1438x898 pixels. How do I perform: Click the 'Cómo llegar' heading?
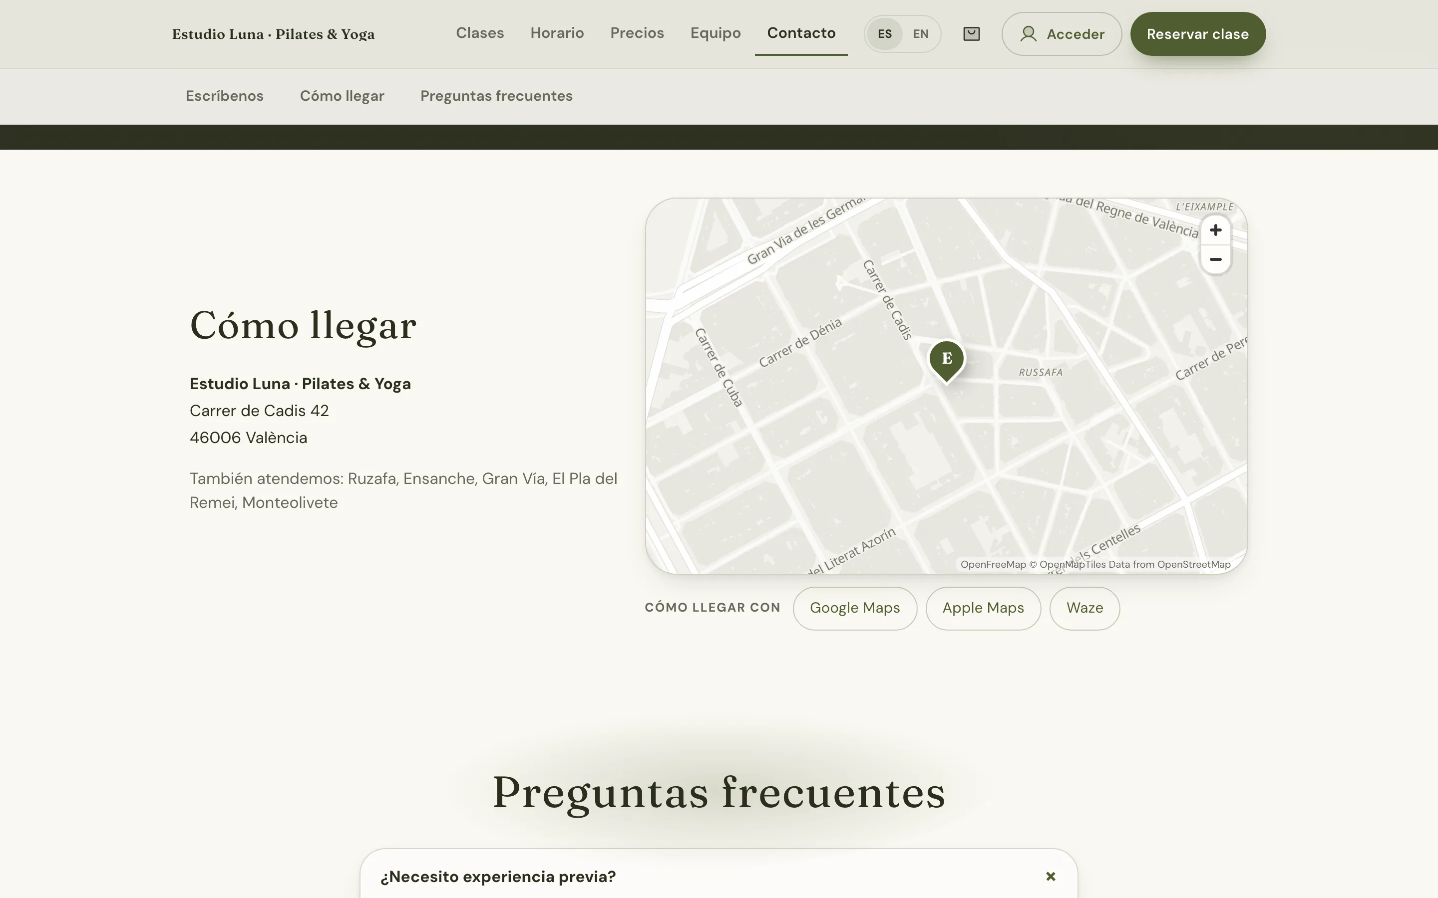[x=303, y=325]
